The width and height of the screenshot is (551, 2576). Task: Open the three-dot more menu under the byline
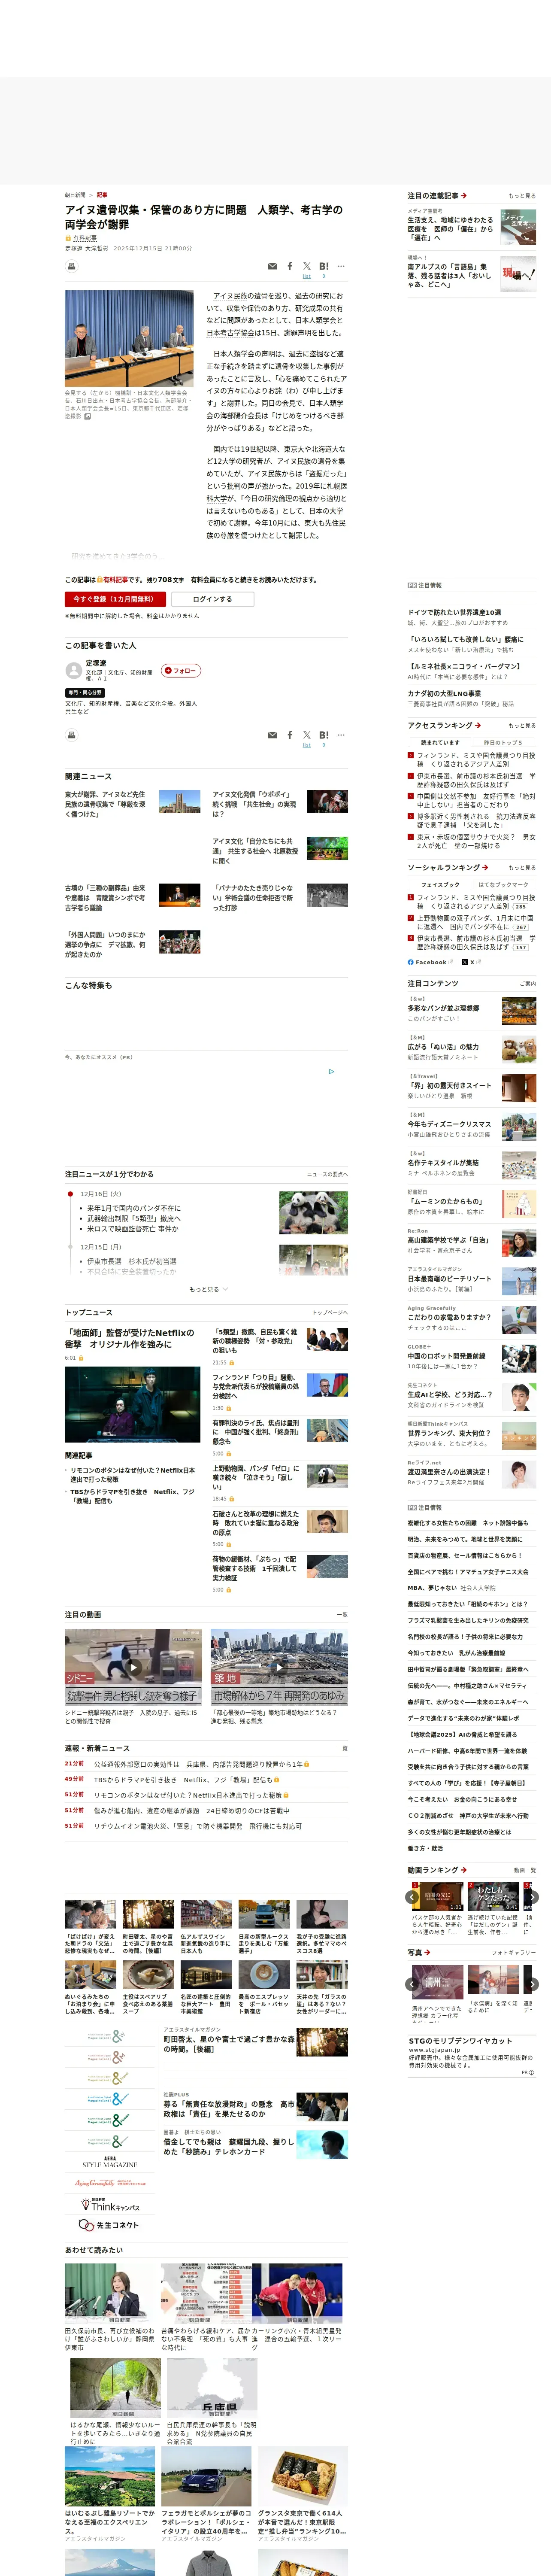(341, 267)
